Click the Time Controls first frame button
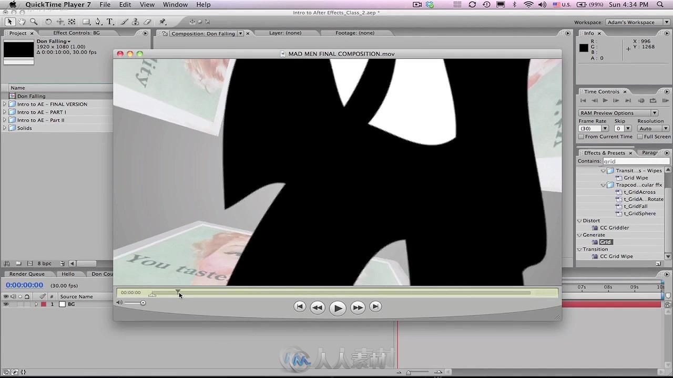Image resolution: width=673 pixels, height=378 pixels. [583, 100]
